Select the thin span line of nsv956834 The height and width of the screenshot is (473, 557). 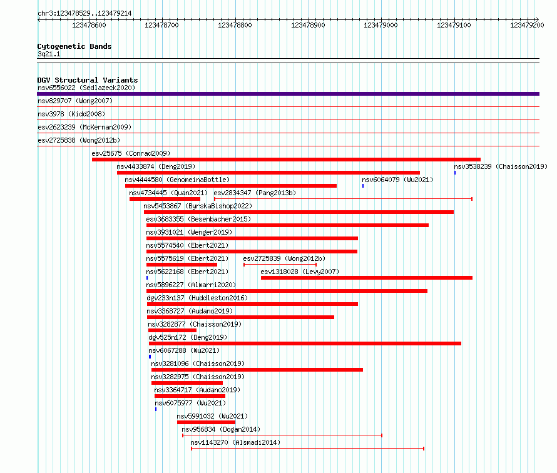tap(282, 435)
